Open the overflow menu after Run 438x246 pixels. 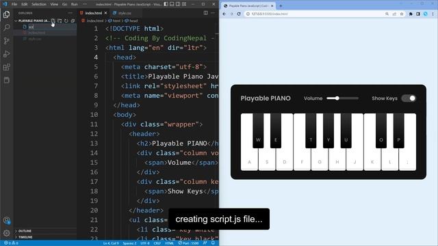coord(85,4)
